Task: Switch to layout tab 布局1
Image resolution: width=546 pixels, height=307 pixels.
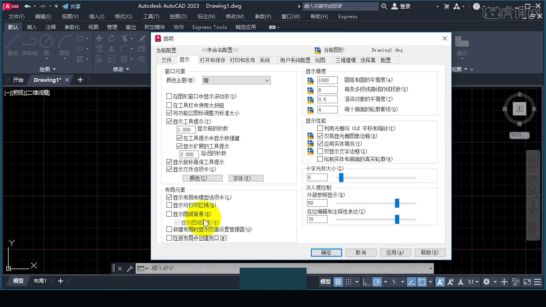Action: point(40,281)
